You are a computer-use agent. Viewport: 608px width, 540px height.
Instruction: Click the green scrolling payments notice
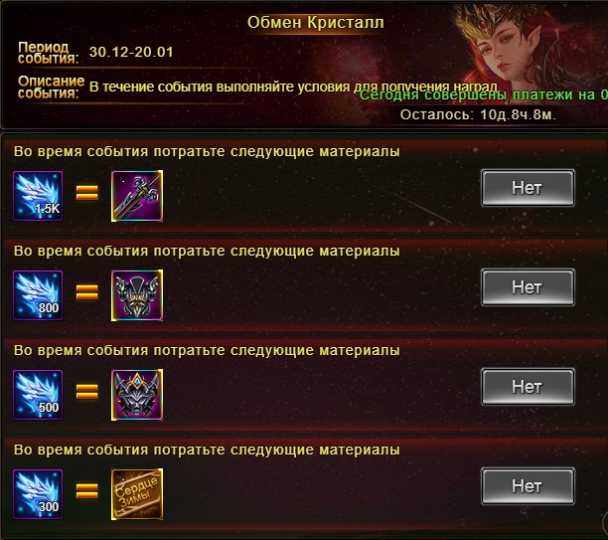(483, 95)
